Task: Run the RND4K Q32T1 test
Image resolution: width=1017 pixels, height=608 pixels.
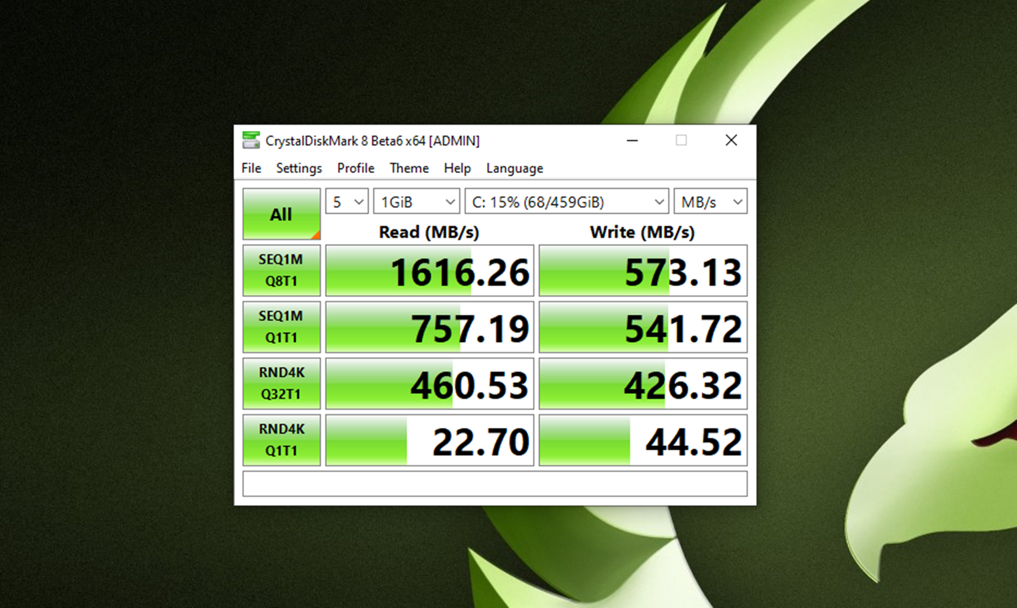Action: coord(281,384)
